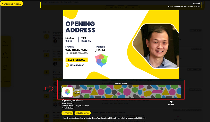210x122 pixels.
Task: Click the Breakout 1 - Digital Transformation tag
Action: pos(187,110)
